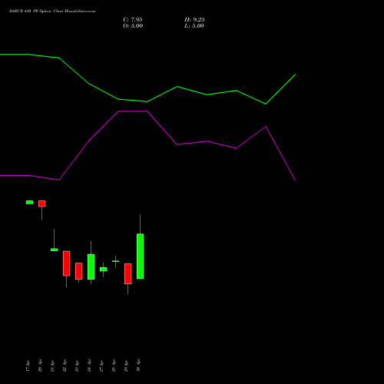
Task: Click the "27 Apr" date label
Action: pos(101,366)
